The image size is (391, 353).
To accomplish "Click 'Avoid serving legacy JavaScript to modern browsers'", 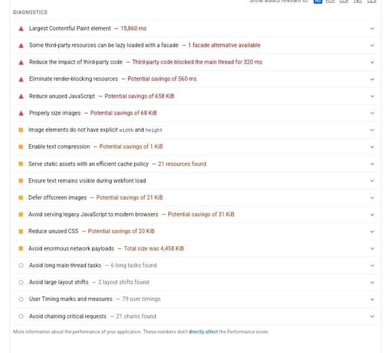I will (93, 215).
